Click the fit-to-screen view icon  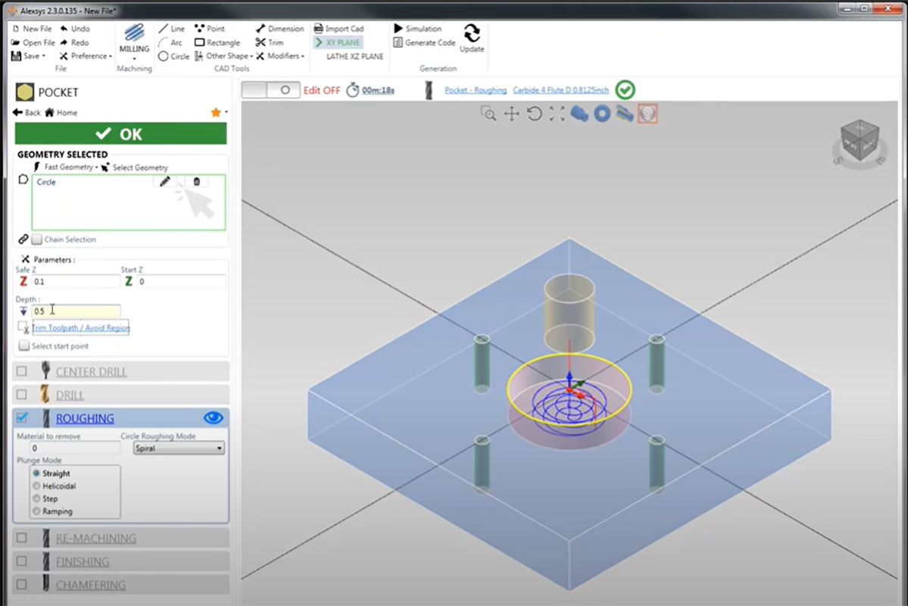[x=557, y=114]
